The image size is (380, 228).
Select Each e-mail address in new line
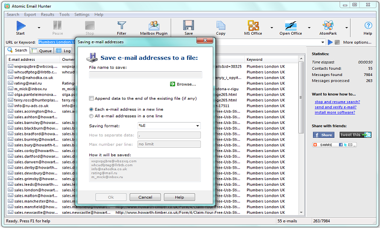92,109
